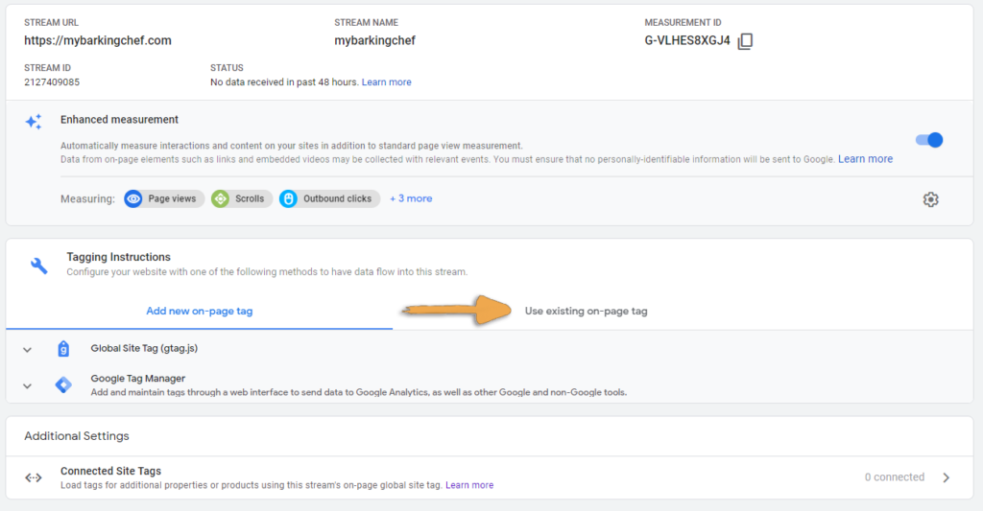Click the Google Tag Manager diamond icon
The height and width of the screenshot is (511, 983).
pyautogui.click(x=63, y=384)
